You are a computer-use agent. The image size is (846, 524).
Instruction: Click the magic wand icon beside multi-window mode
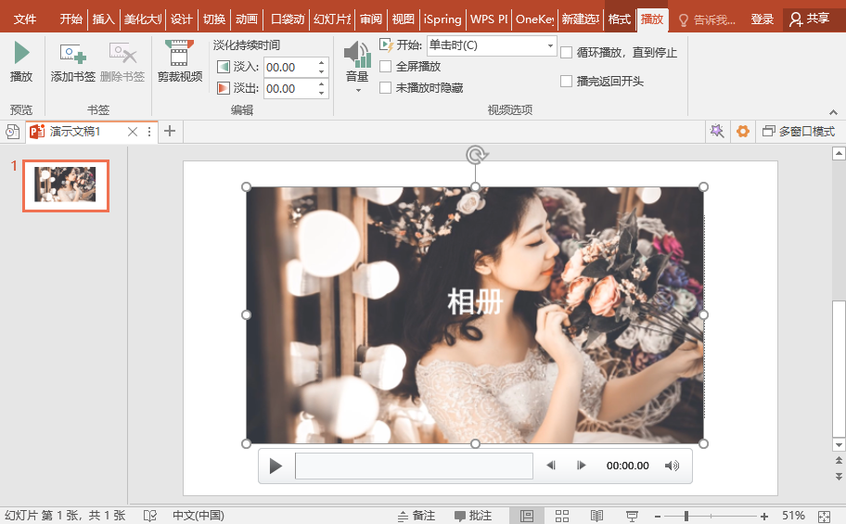717,131
